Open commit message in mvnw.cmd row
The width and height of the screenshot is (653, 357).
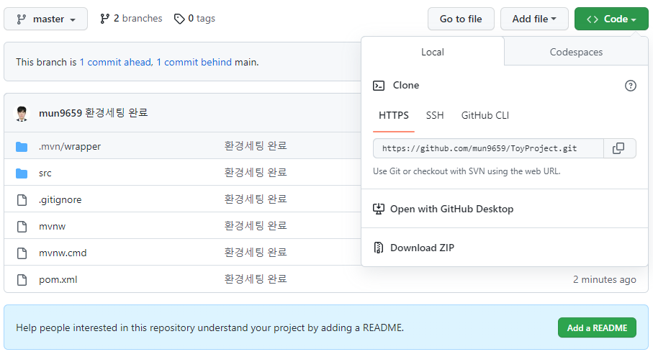[x=256, y=253]
